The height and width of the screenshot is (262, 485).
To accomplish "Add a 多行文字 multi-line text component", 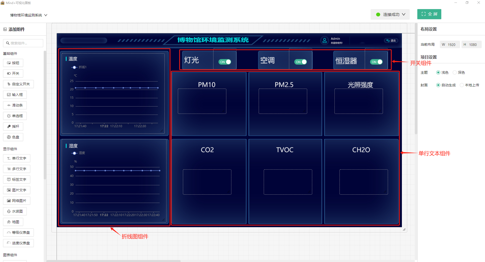I will [x=17, y=169].
